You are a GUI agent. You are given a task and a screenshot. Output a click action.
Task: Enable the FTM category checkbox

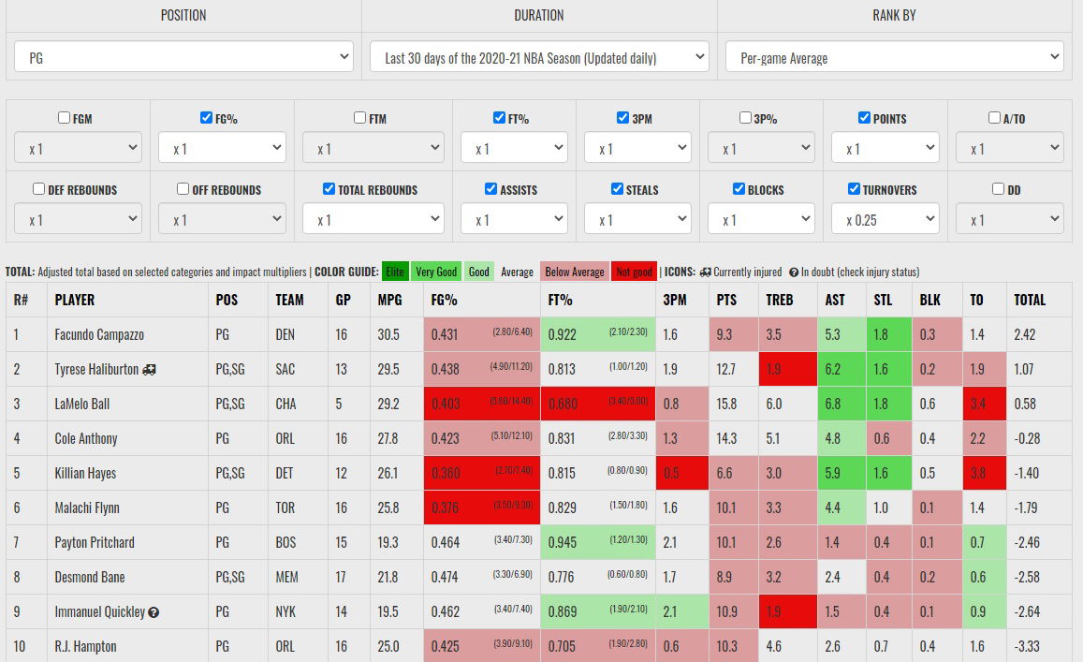(x=359, y=117)
